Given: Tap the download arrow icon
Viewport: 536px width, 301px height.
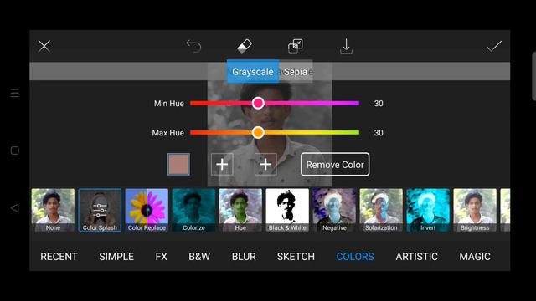Looking at the screenshot, I should 346,46.
